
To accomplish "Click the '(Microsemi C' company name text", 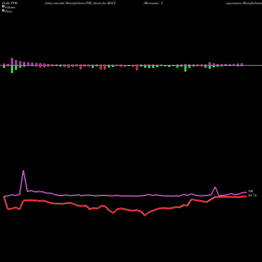I will (x=154, y=3).
